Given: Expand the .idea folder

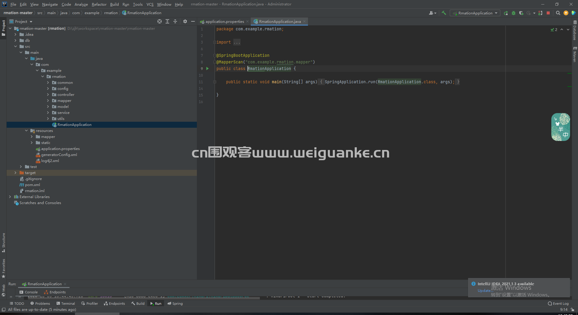Looking at the screenshot, I should [15, 35].
